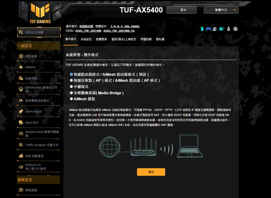Click the blue gamepad status icon
Image resolution: width=271 pixels, height=198 pixels.
(208, 29)
